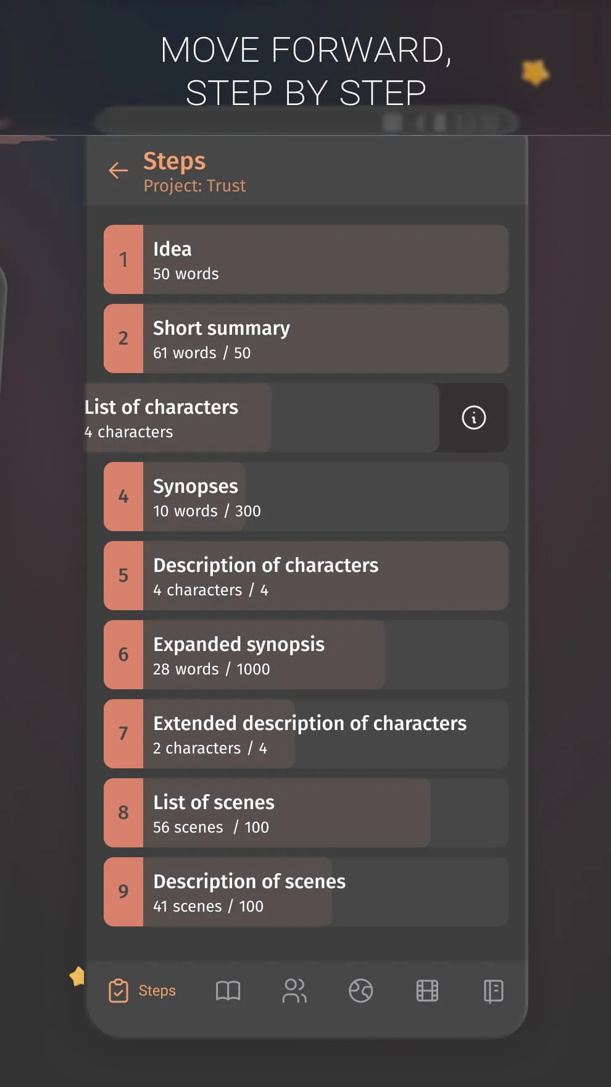Open the world globe icon in bottom bar
The height and width of the screenshot is (1087, 611).
point(361,991)
